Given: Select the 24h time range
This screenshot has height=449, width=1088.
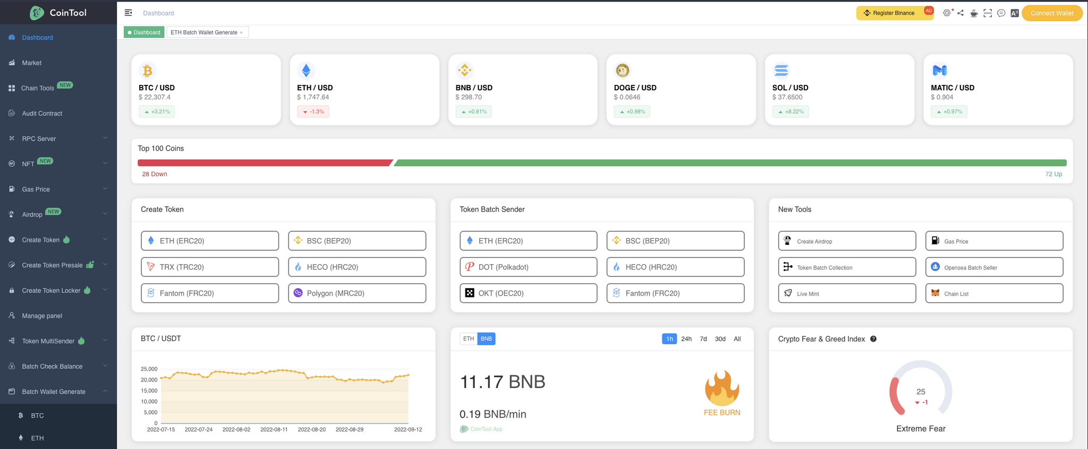Looking at the screenshot, I should pos(686,339).
